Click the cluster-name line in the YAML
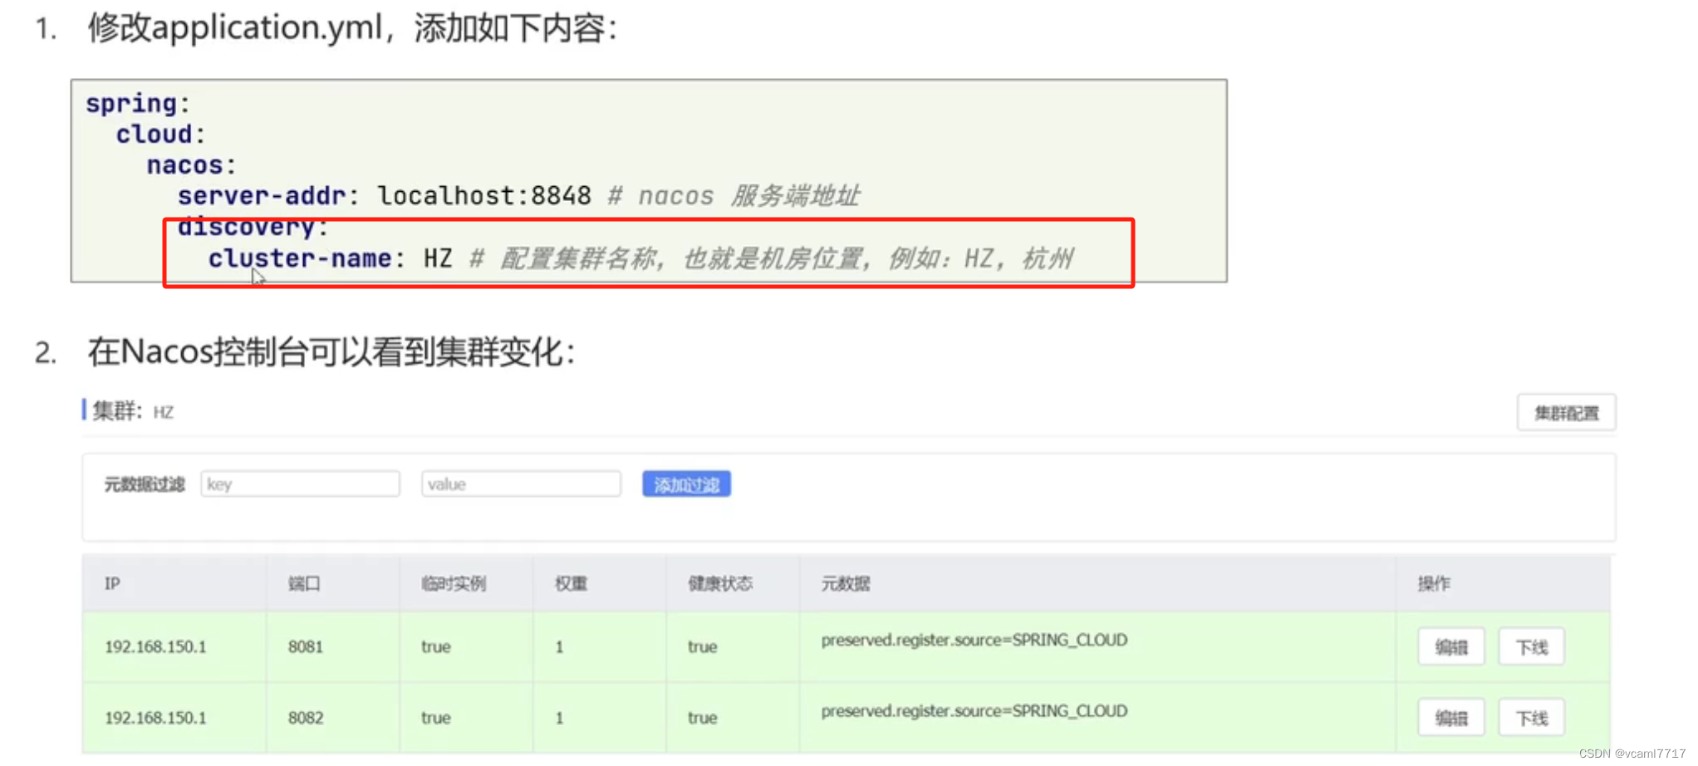This screenshot has height=766, width=1698. click(640, 259)
